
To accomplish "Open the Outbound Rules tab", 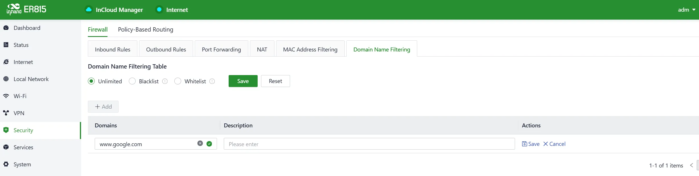I will pyautogui.click(x=166, y=49).
